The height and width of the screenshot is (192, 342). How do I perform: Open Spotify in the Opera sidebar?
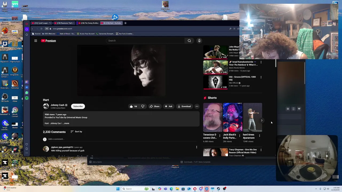(26, 98)
